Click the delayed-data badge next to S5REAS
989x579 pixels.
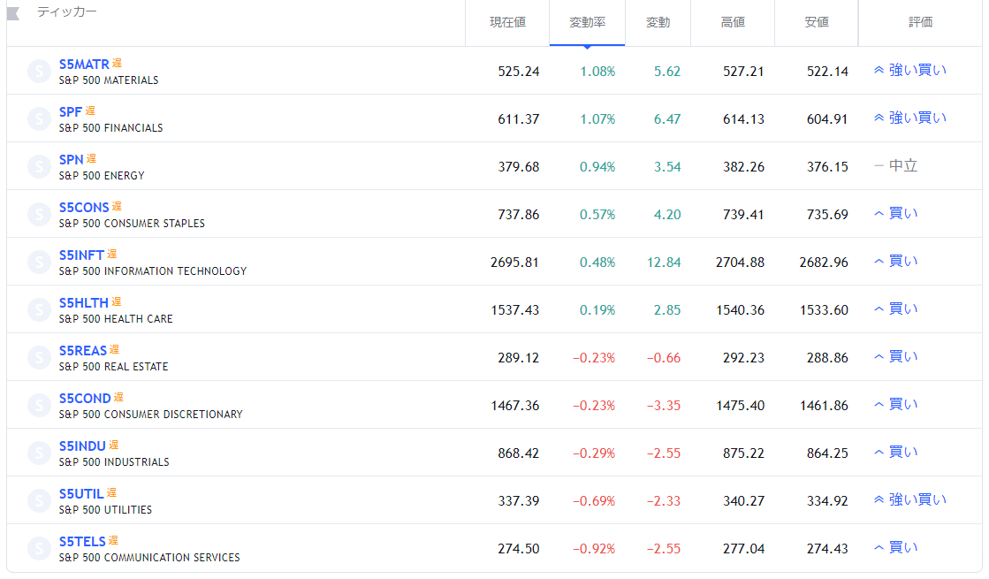point(114,349)
